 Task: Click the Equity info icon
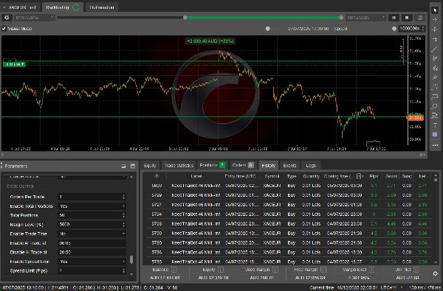[x=221, y=270]
